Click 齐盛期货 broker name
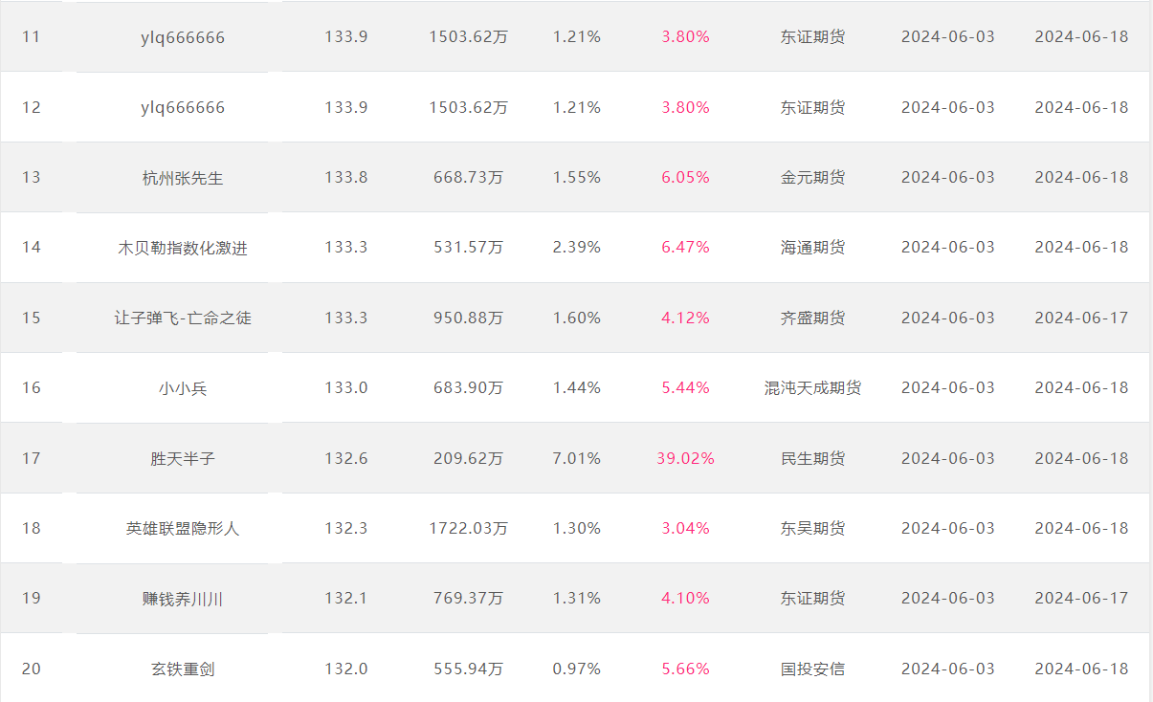Image resolution: width=1153 pixels, height=702 pixels. pyautogui.click(x=812, y=318)
